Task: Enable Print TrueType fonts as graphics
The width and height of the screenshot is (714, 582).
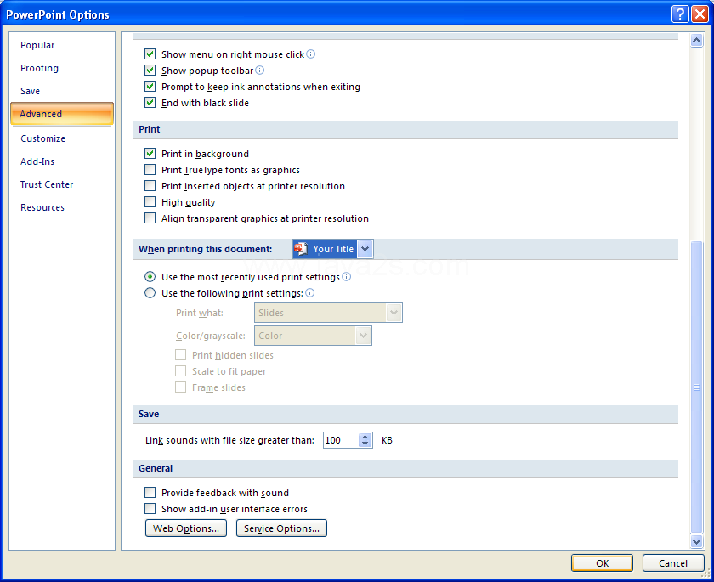Action: 150,170
